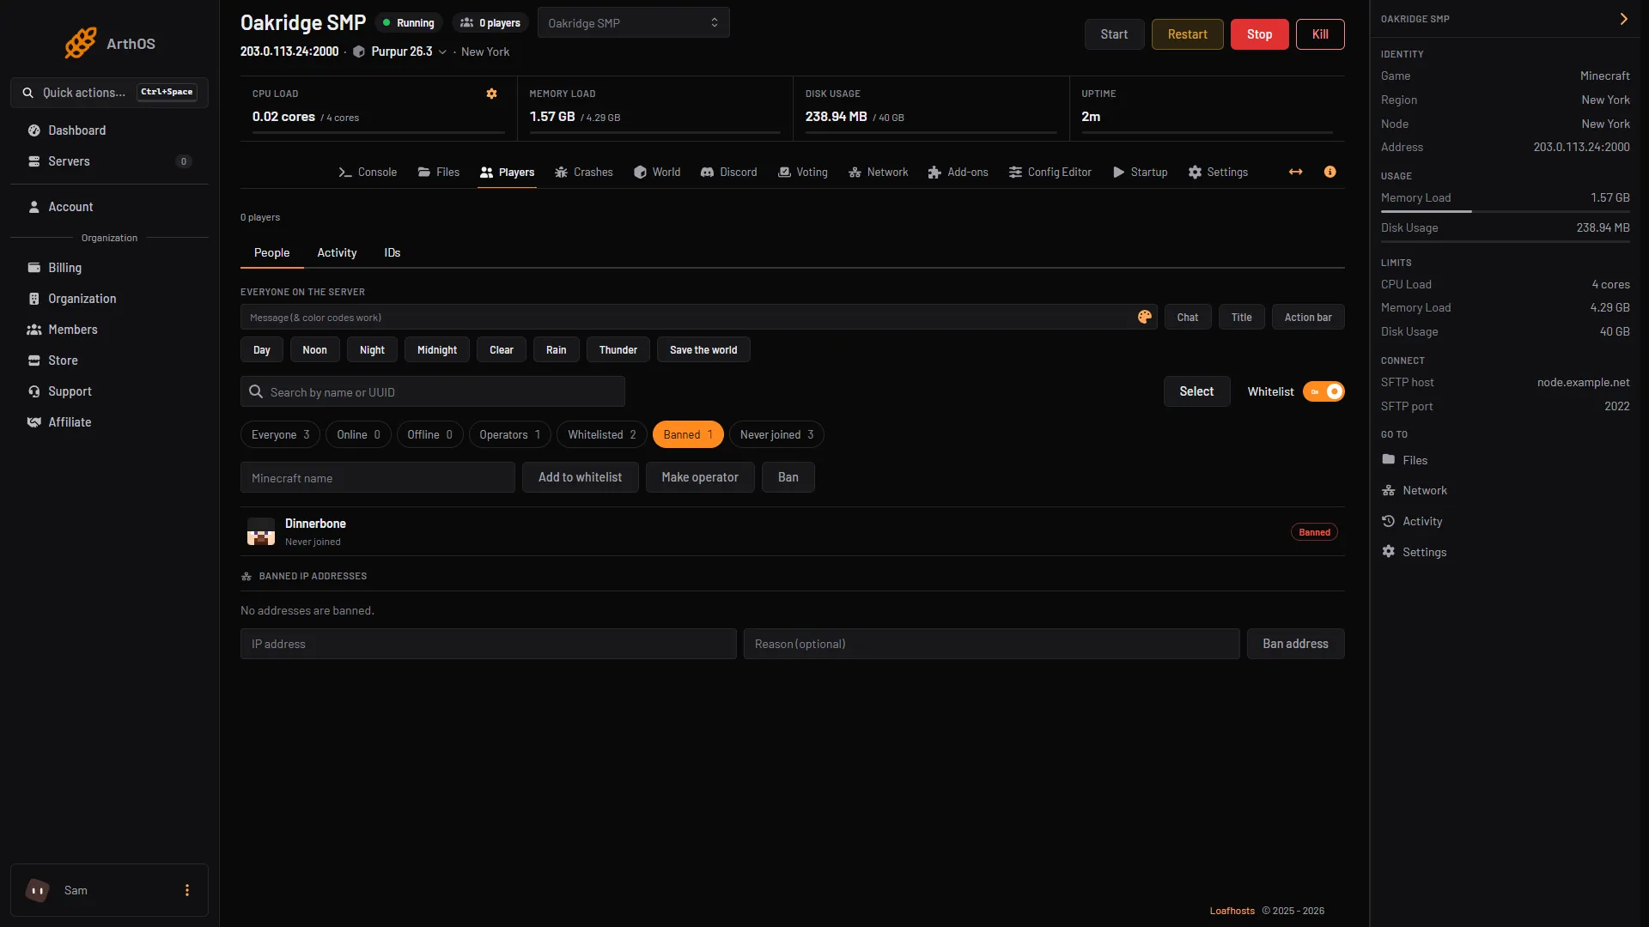Click Save the world button
The height and width of the screenshot is (927, 1649).
coord(703,349)
